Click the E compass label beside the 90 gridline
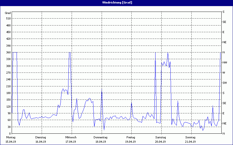233x145 pixels. [x=223, y=113]
